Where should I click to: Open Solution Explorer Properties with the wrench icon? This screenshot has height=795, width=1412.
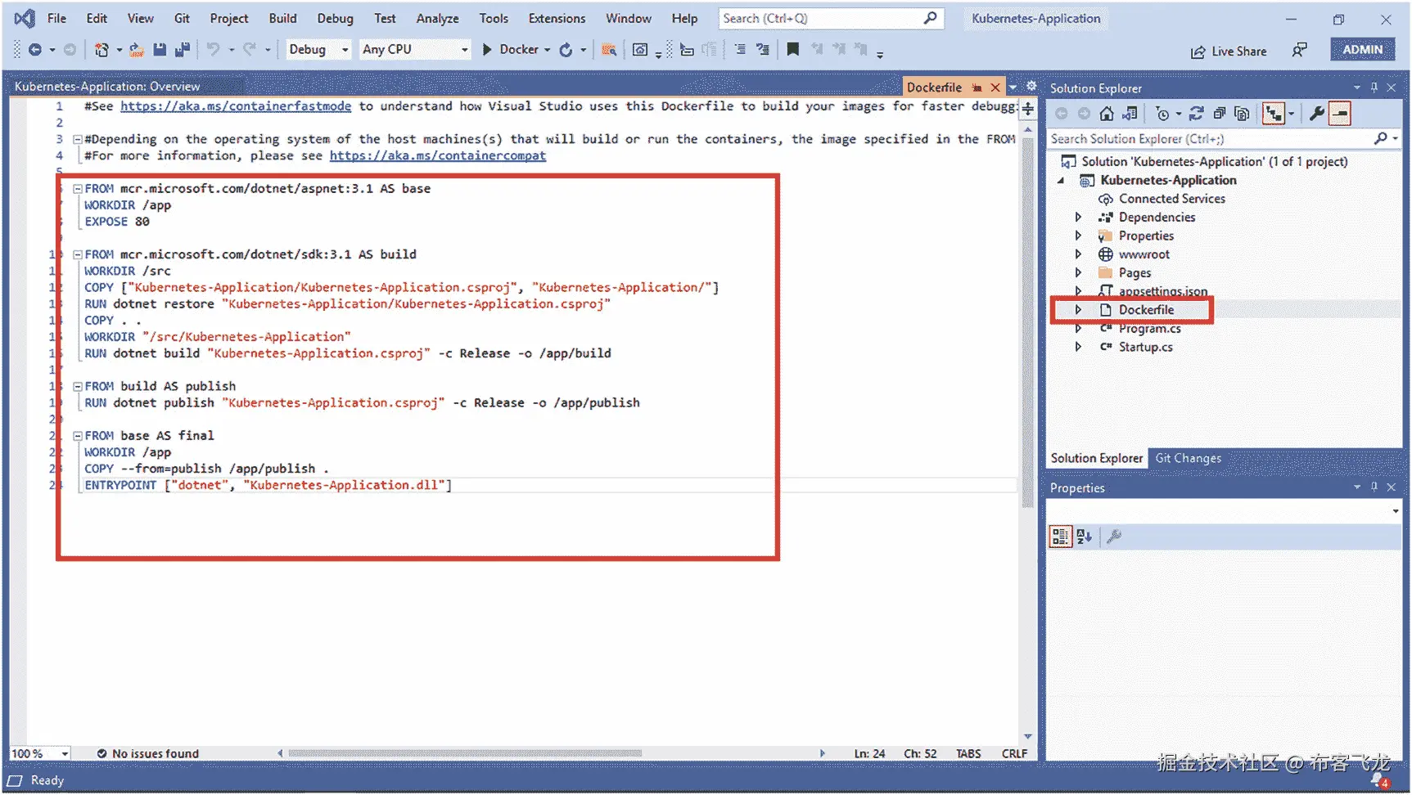click(1317, 114)
